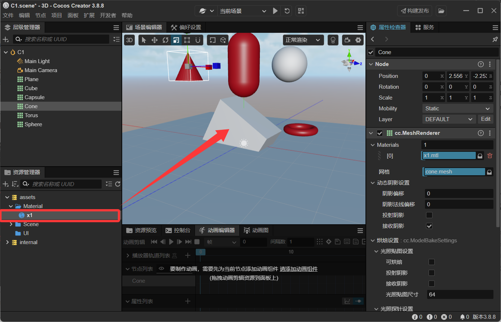Image resolution: width=501 pixels, height=322 pixels.
Task: Collapse the Materials section
Action: [x=373, y=145]
